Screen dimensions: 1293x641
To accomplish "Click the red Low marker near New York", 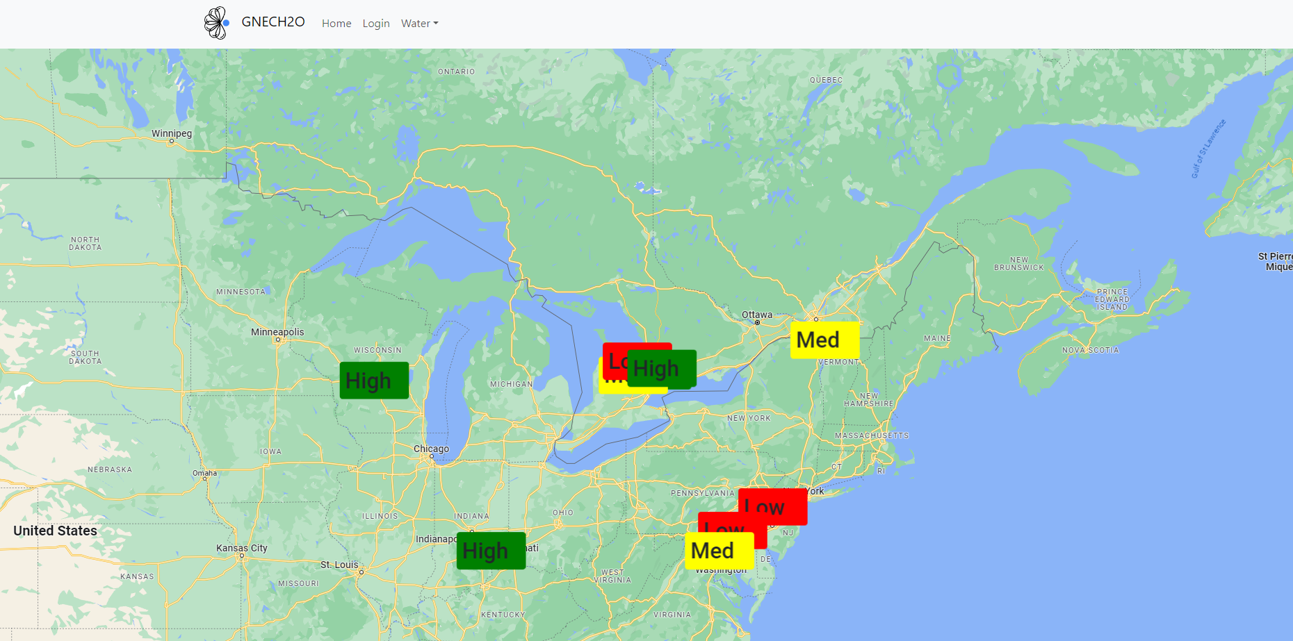I will 773,506.
